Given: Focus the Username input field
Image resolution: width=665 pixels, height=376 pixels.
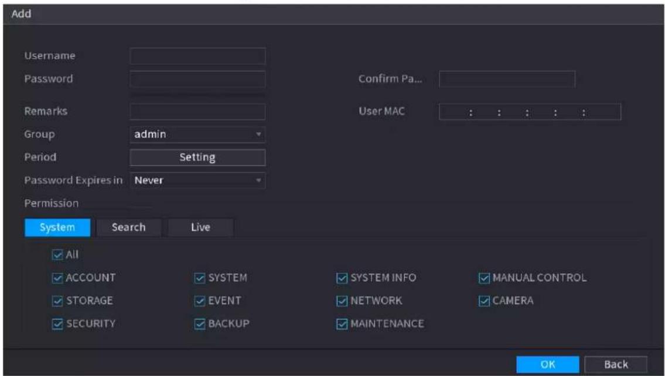Looking at the screenshot, I should [x=197, y=56].
